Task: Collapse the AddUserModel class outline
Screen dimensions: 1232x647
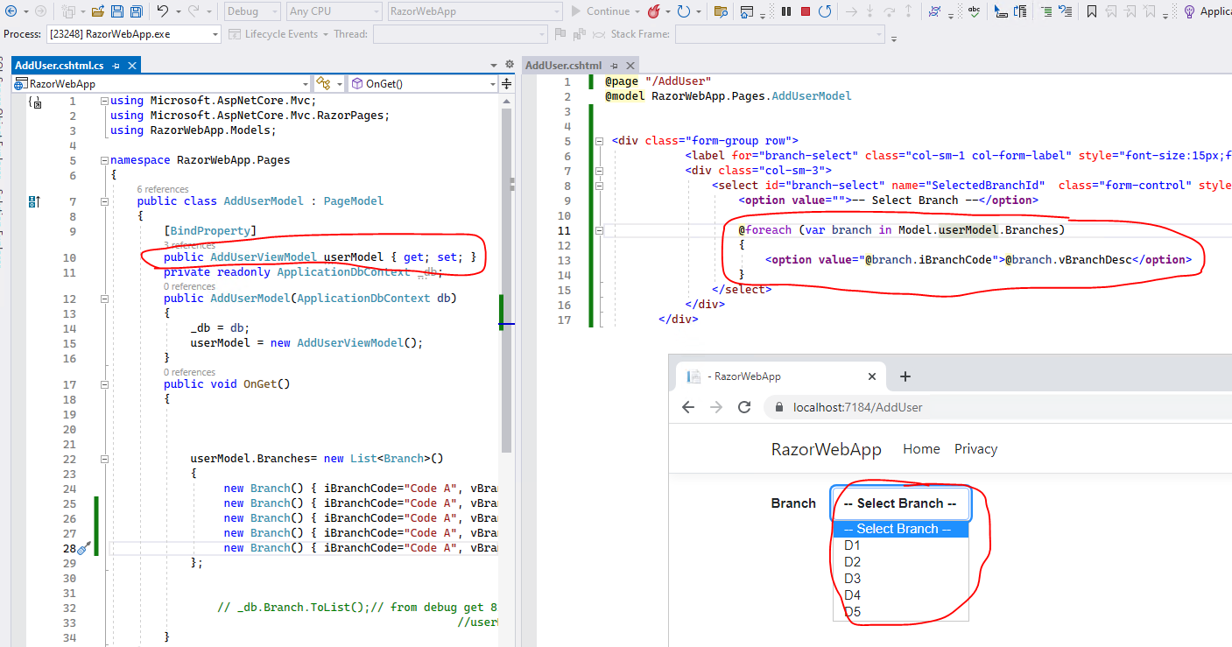Action: (x=104, y=200)
